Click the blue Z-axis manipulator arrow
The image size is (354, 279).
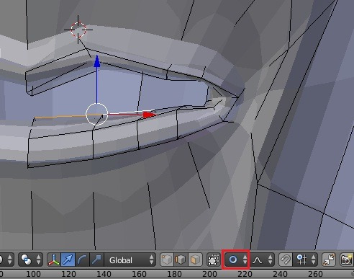(97, 61)
